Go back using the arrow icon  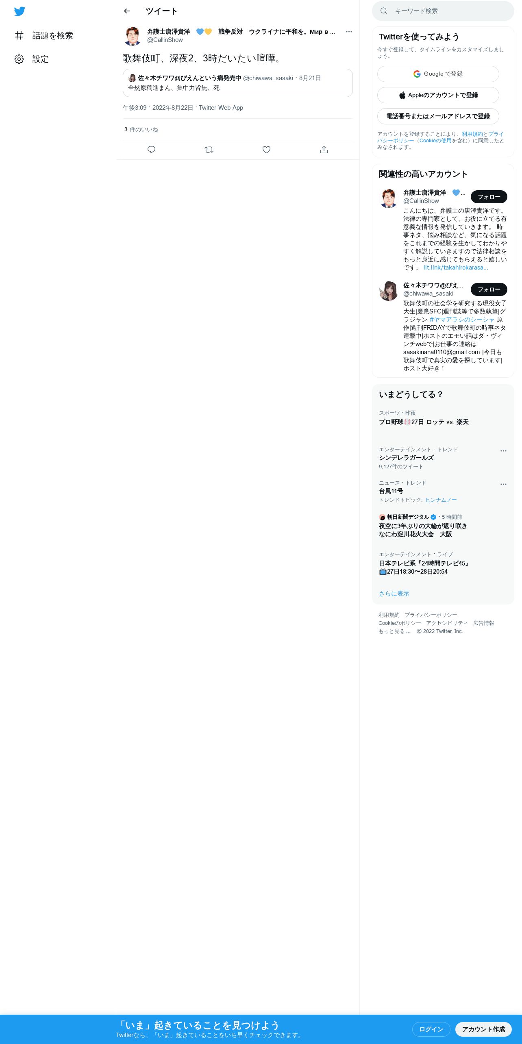click(x=127, y=11)
